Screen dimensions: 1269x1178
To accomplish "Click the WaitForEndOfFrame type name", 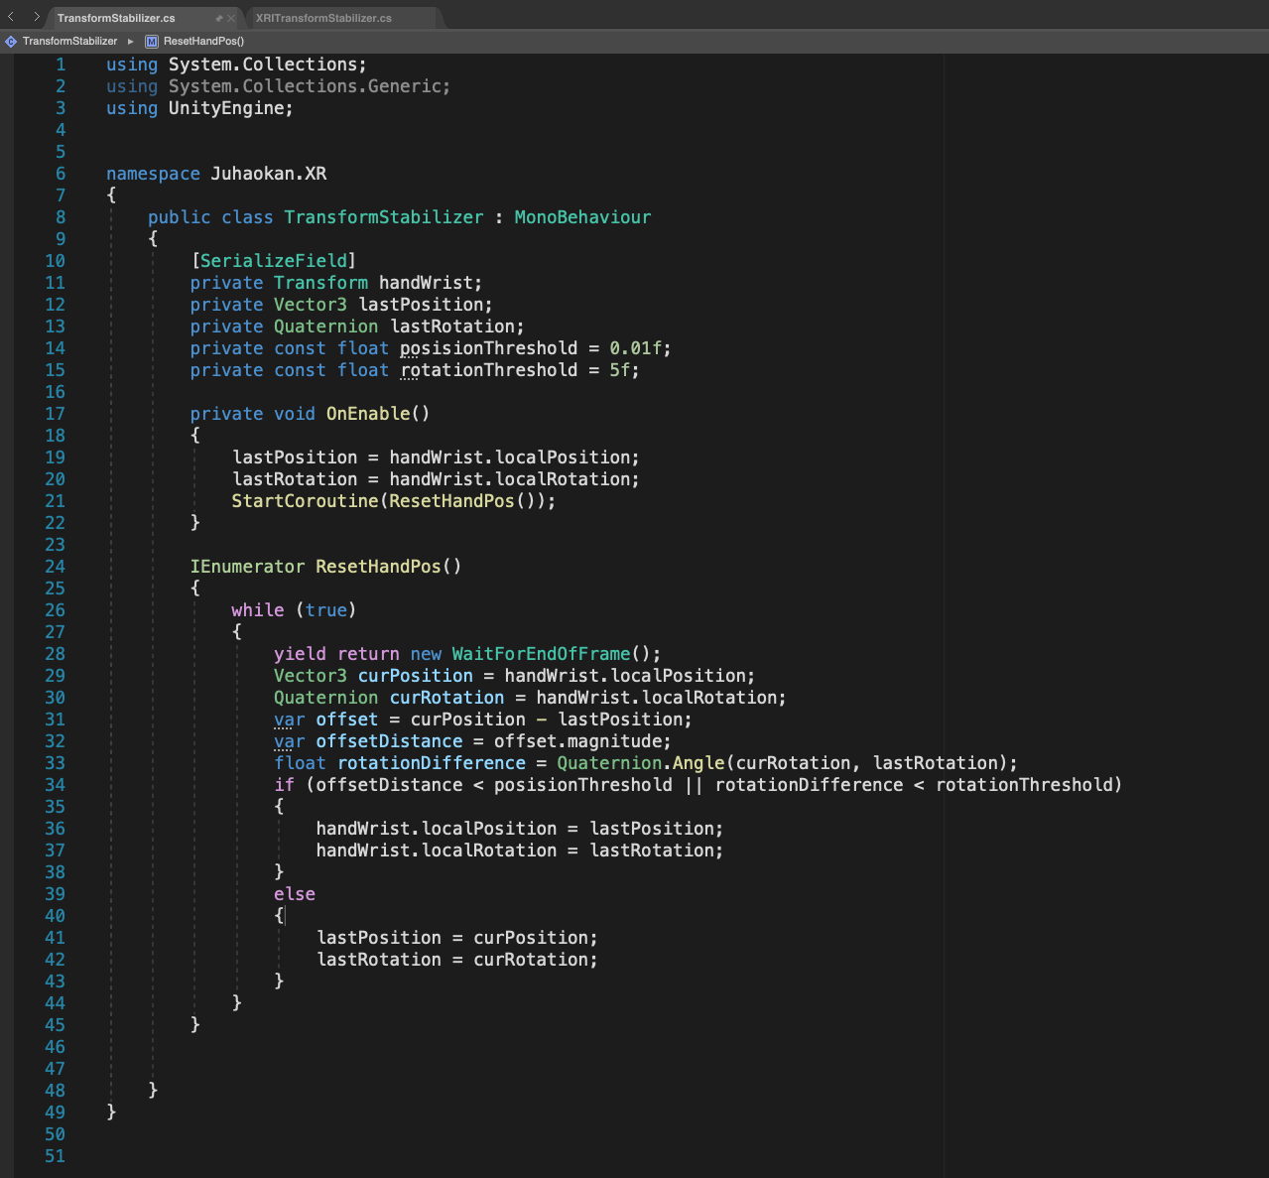I will [541, 654].
